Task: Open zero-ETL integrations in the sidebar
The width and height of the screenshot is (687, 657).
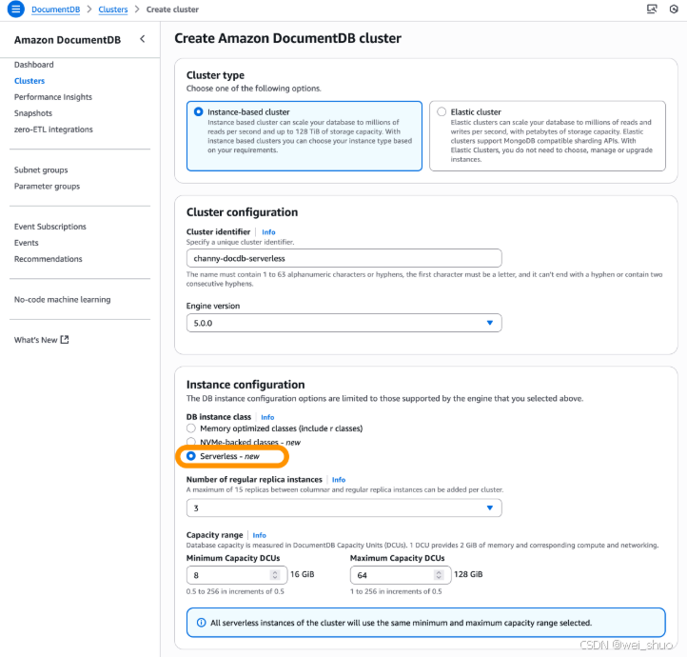Action: 53,129
